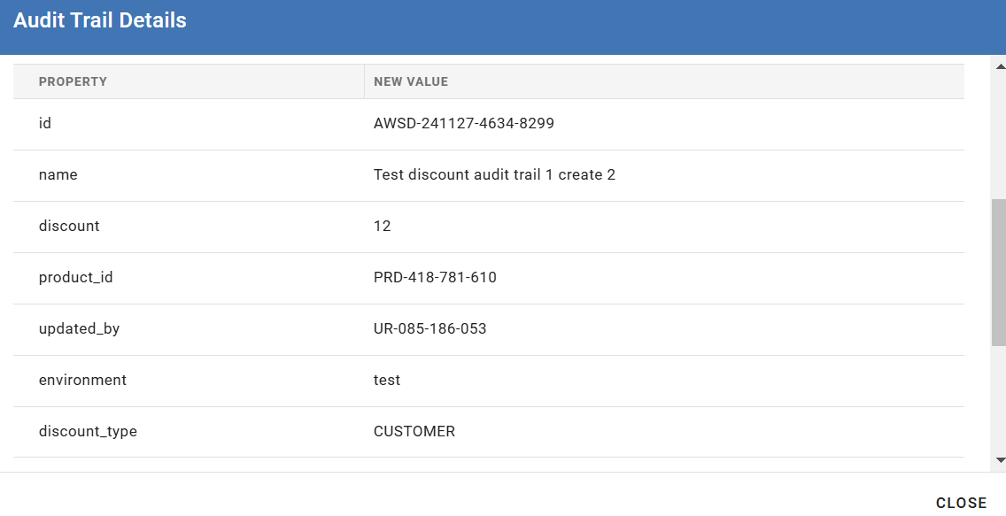Click the environment value test
1006x516 pixels.
click(387, 380)
